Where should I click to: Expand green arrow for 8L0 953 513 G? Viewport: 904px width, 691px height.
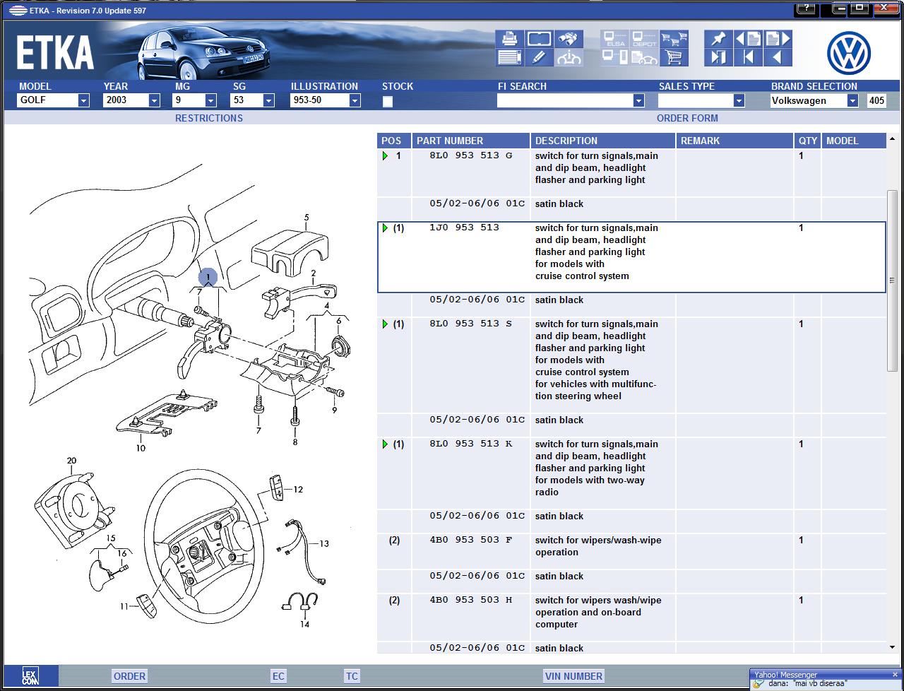[x=385, y=155]
